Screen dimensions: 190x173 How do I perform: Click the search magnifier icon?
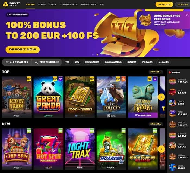click(36, 62)
